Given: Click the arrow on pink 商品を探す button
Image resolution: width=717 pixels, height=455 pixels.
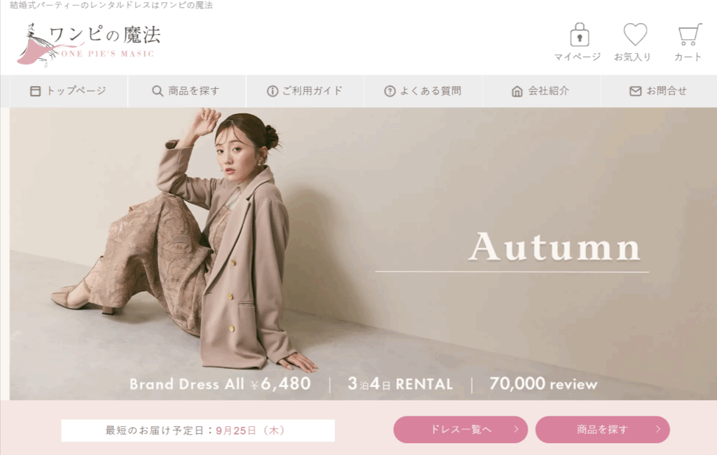Looking at the screenshot, I should pyautogui.click(x=658, y=429).
